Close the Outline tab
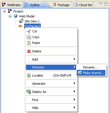This screenshot has width=110, height=113. coord(43,5)
